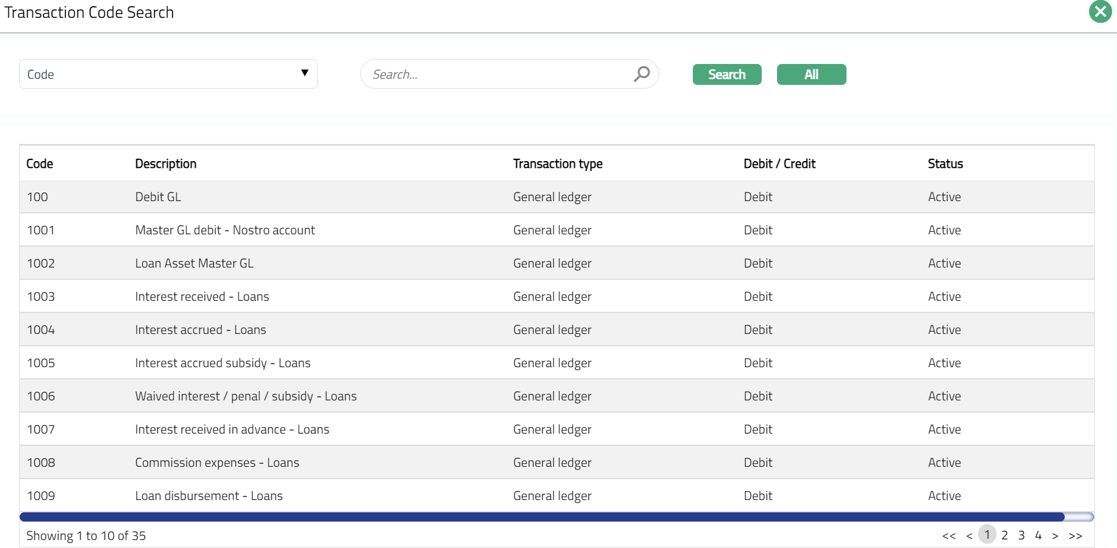Type in the Search text field

[x=498, y=74]
